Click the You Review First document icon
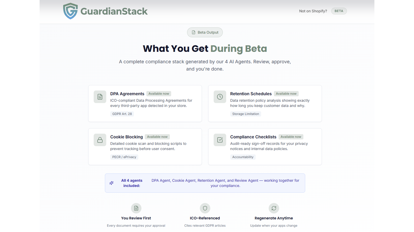 pyautogui.click(x=136, y=208)
